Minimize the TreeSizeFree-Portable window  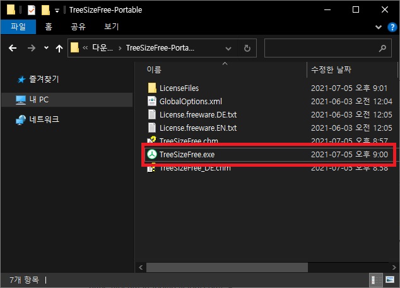tap(327, 9)
